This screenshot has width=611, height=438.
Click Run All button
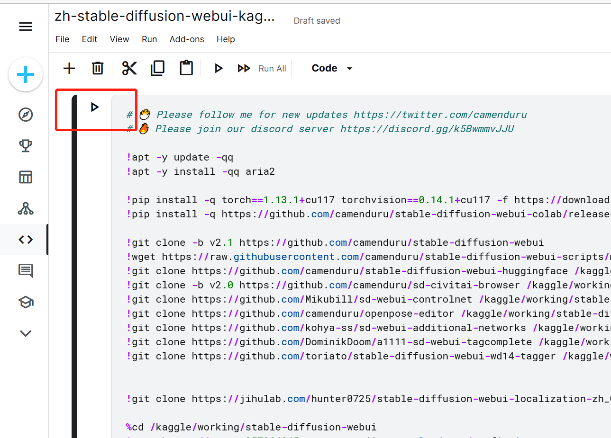tap(262, 68)
